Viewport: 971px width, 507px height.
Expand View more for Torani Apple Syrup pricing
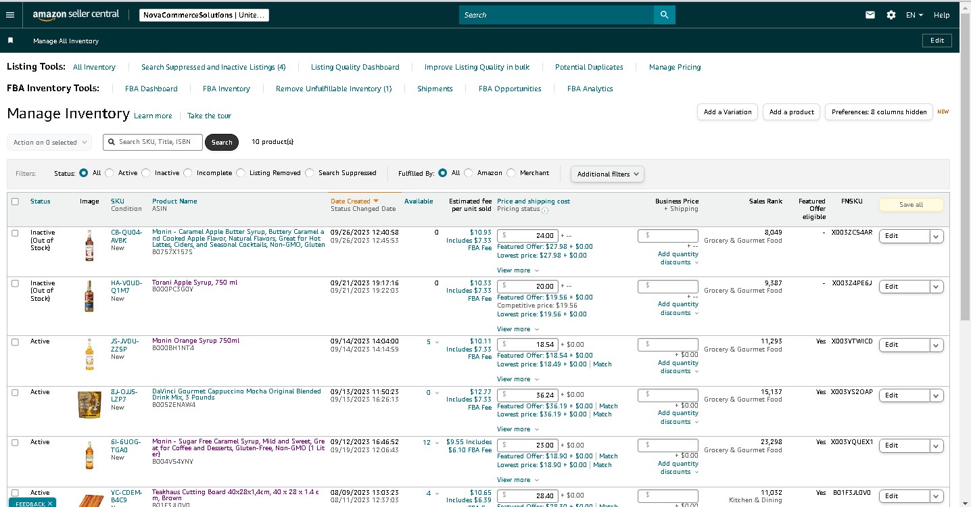tap(518, 329)
